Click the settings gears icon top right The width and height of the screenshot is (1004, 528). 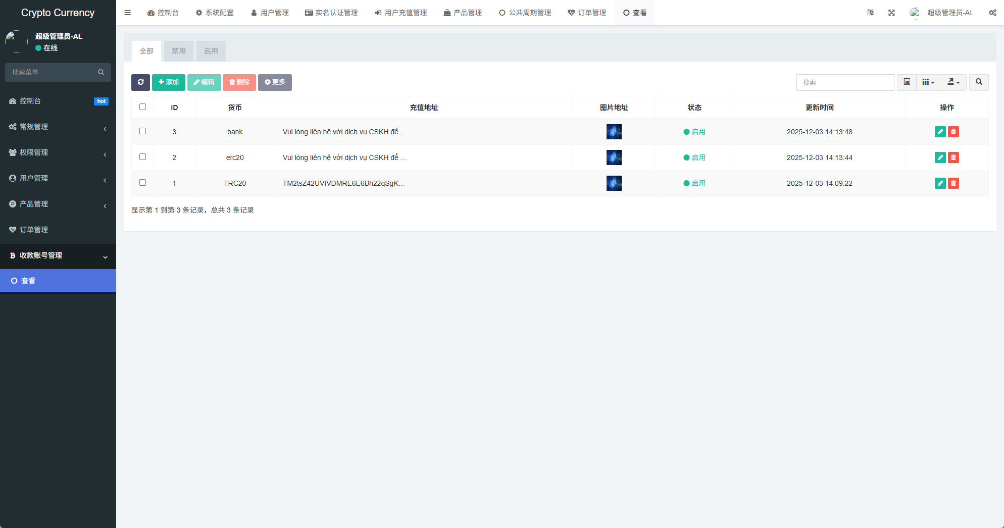[992, 12]
